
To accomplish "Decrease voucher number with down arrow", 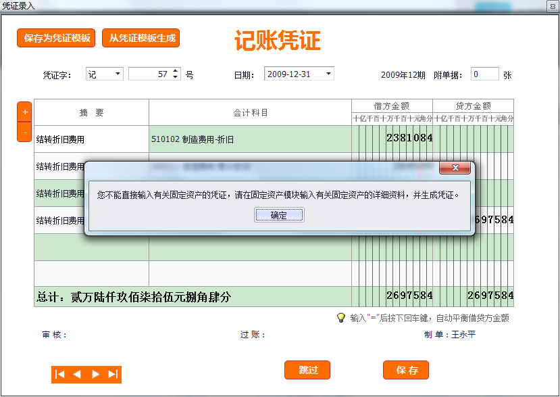I will point(176,77).
